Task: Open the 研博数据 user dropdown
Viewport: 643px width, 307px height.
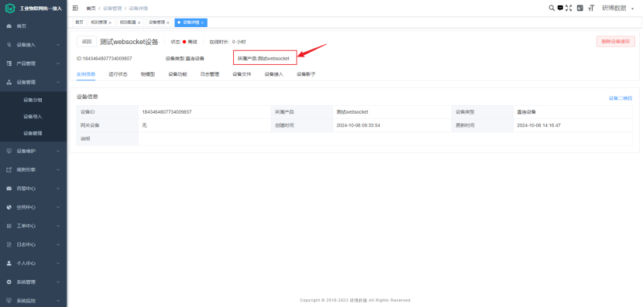Action: [x=618, y=9]
